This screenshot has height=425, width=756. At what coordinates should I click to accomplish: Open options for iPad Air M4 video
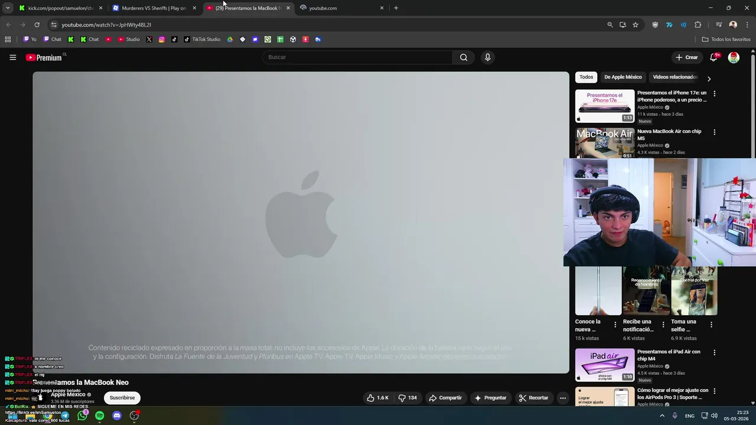coord(714,352)
